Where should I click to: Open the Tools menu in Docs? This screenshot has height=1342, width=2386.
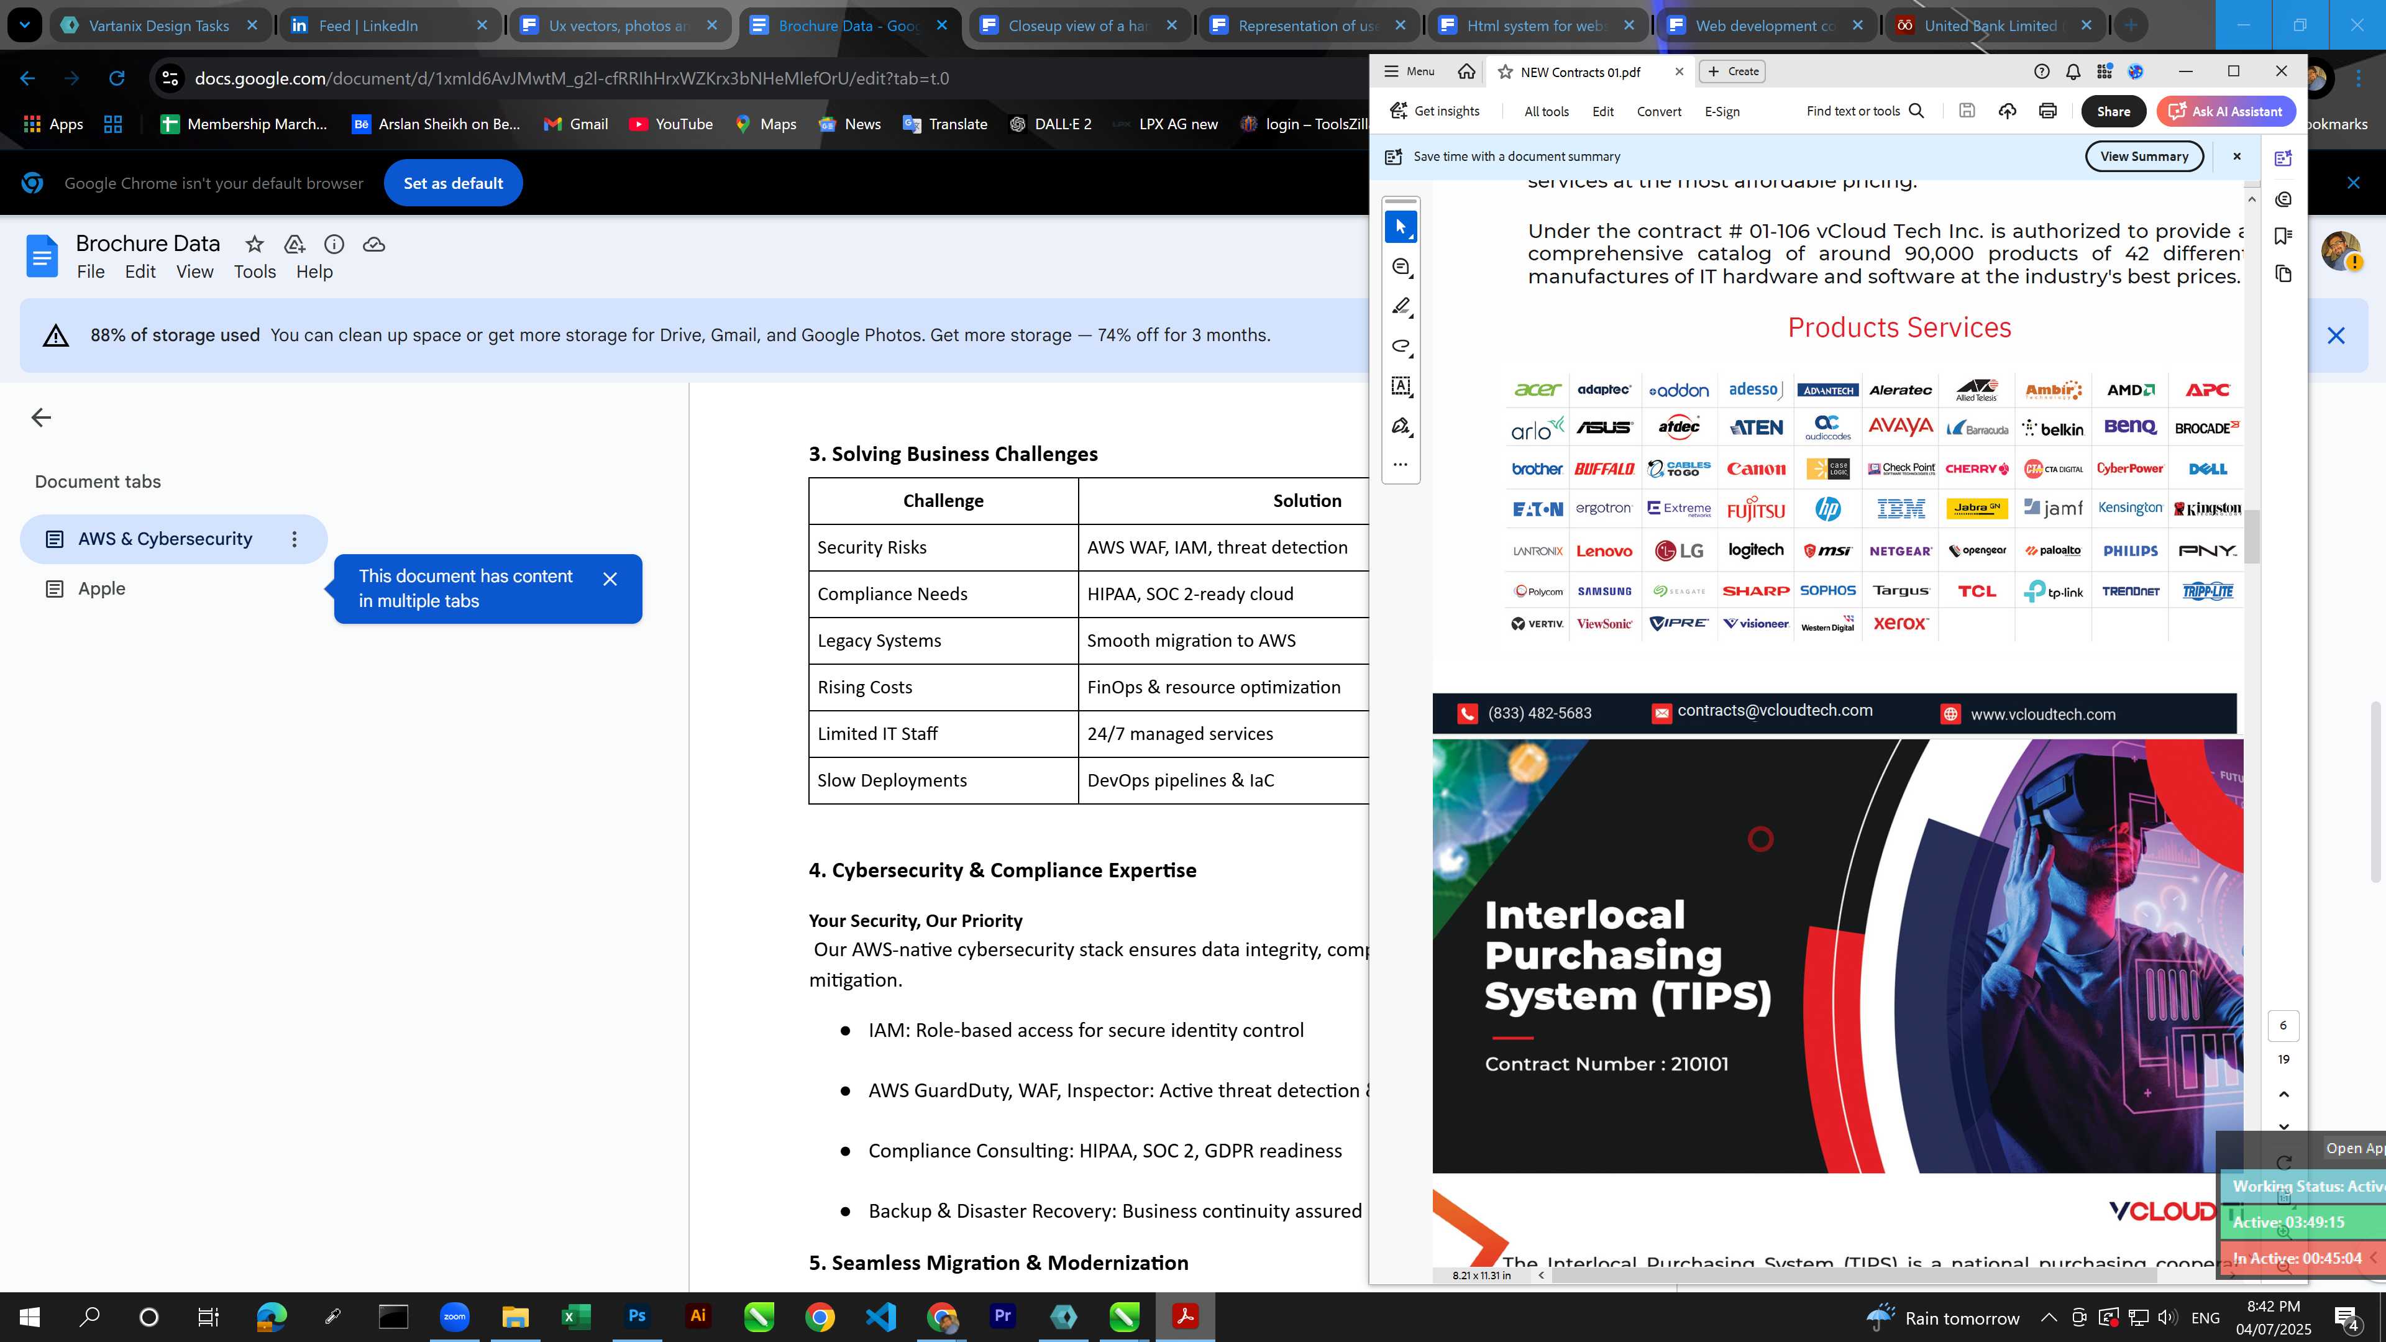(255, 272)
